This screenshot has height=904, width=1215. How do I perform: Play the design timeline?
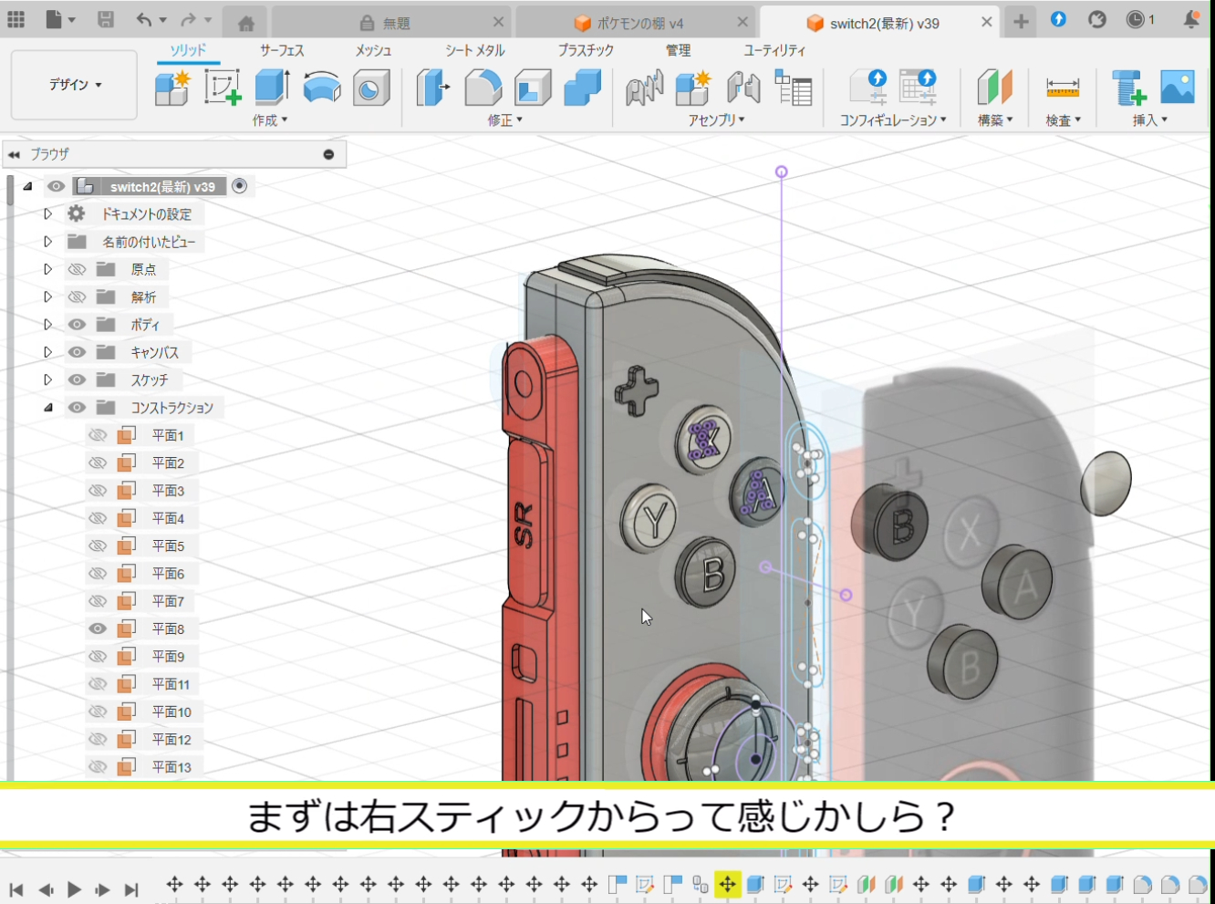coord(75,889)
